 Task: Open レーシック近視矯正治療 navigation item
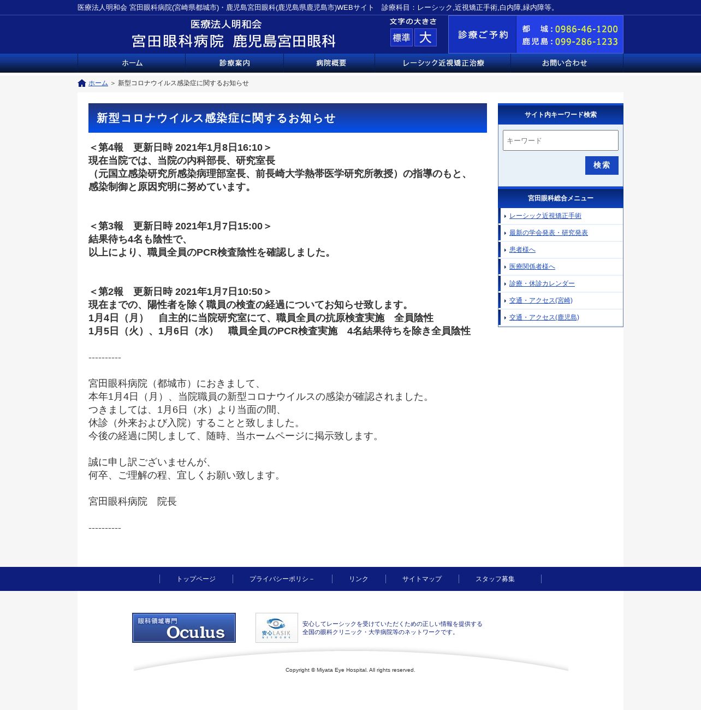tap(443, 63)
